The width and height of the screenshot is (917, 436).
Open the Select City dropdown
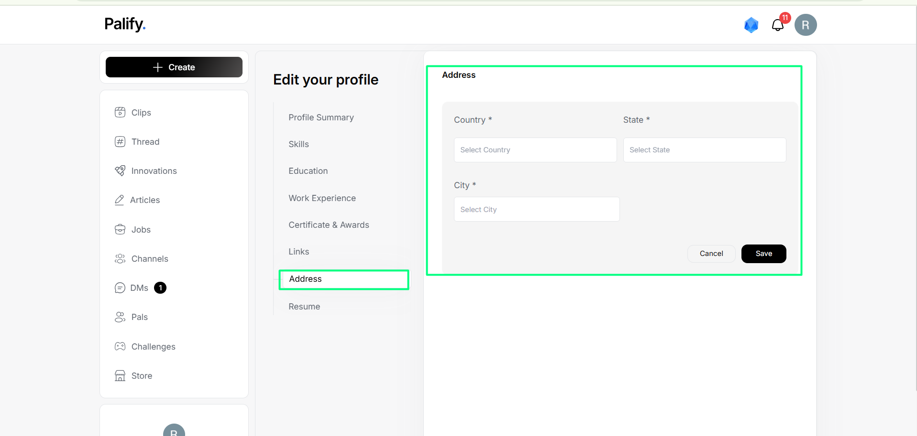537,209
